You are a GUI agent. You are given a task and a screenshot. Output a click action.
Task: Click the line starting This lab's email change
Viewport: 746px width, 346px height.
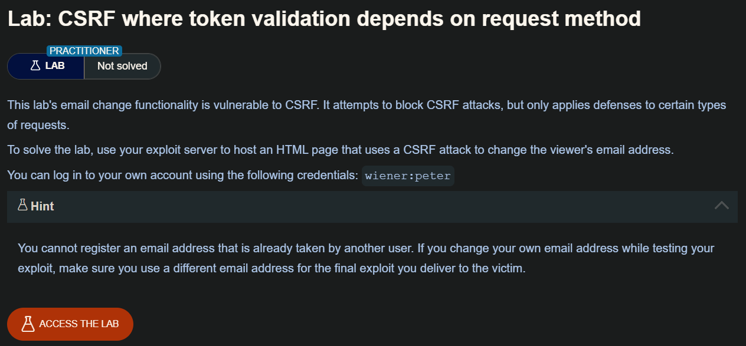point(366,106)
